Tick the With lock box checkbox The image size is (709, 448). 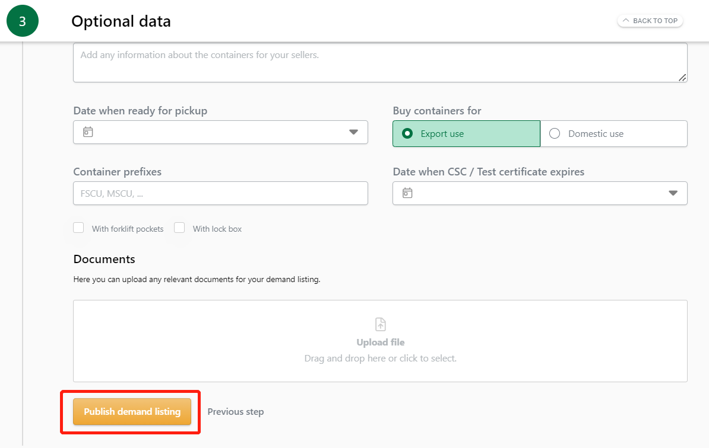(x=179, y=228)
